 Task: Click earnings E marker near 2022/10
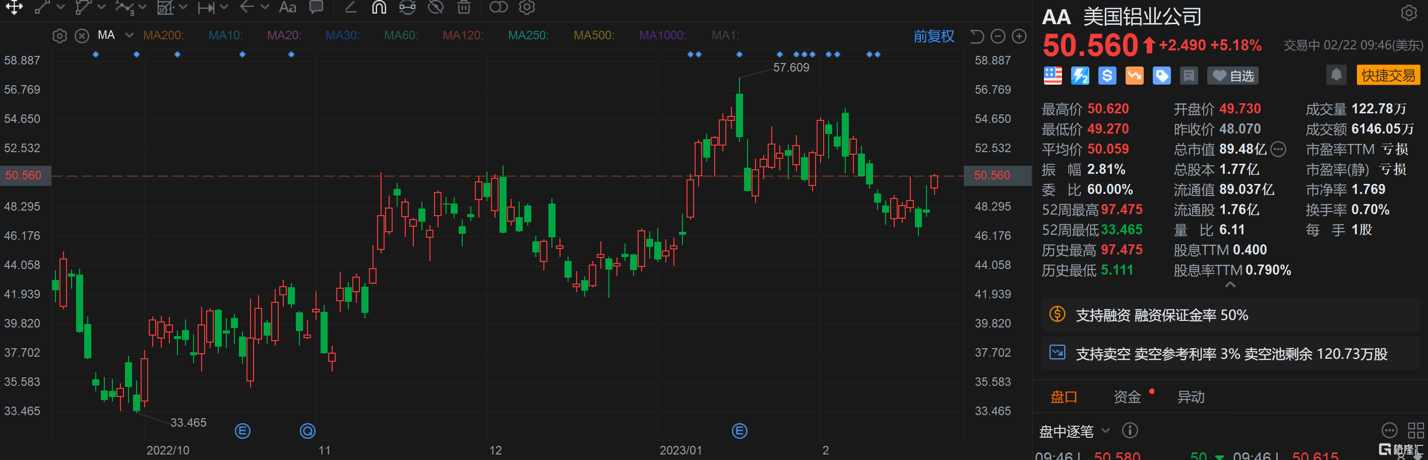point(242,431)
